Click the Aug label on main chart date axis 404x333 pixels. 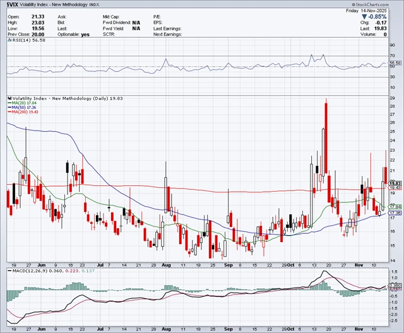point(165,266)
